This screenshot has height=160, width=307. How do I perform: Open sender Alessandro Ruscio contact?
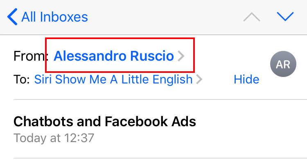113,56
